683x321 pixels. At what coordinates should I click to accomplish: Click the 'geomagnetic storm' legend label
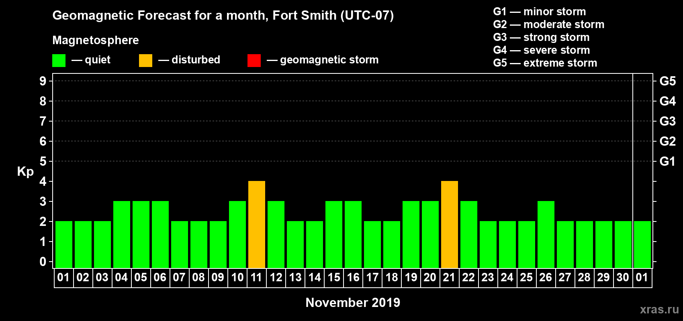pyautogui.click(x=329, y=60)
